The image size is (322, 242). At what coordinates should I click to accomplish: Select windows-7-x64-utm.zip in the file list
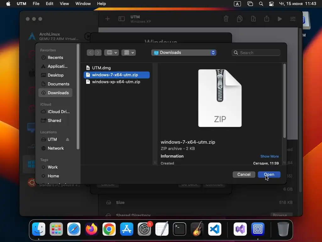tap(117, 75)
